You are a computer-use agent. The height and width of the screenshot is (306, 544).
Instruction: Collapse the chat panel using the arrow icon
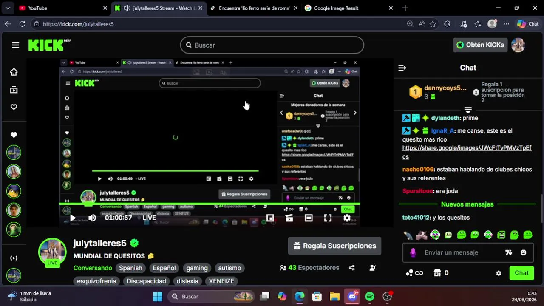[402, 68]
